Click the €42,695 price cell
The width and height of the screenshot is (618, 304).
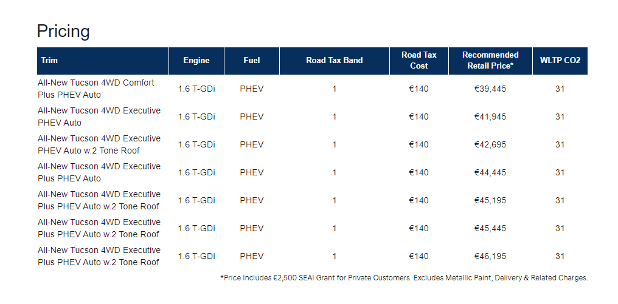490,145
